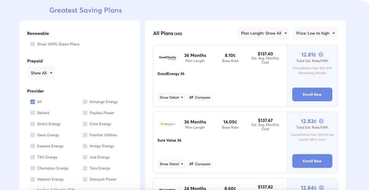Click the 14.00¢ base rate value
The width and height of the screenshot is (369, 190).
click(x=230, y=122)
